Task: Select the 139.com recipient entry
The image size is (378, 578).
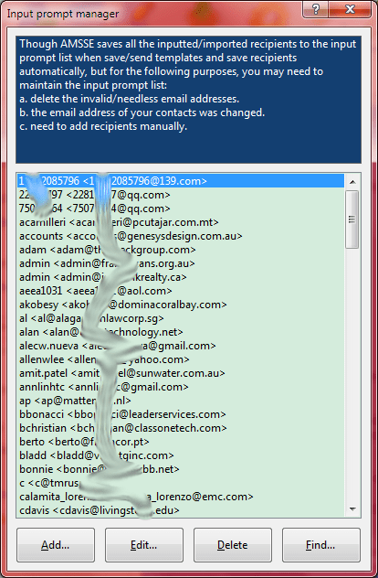Action: pyautogui.click(x=181, y=181)
